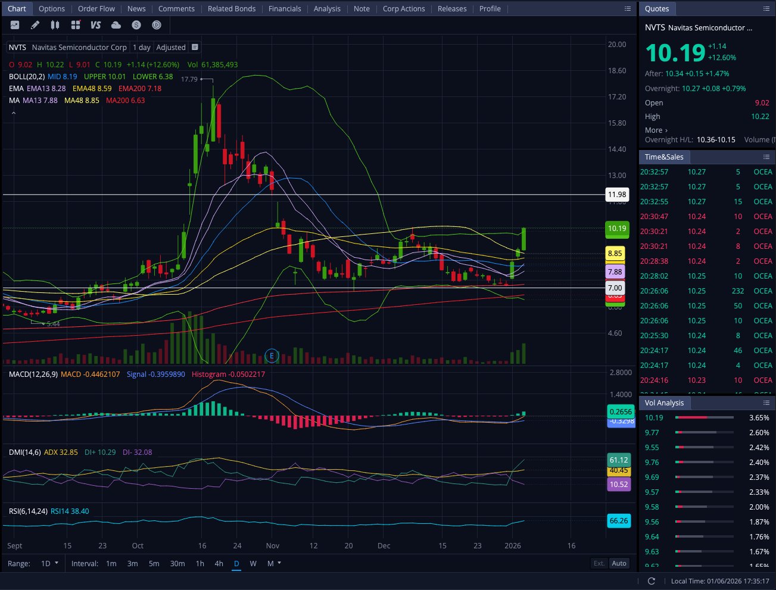The width and height of the screenshot is (776, 590).
Task: Open the Range 1D dropdown
Action: pos(49,563)
